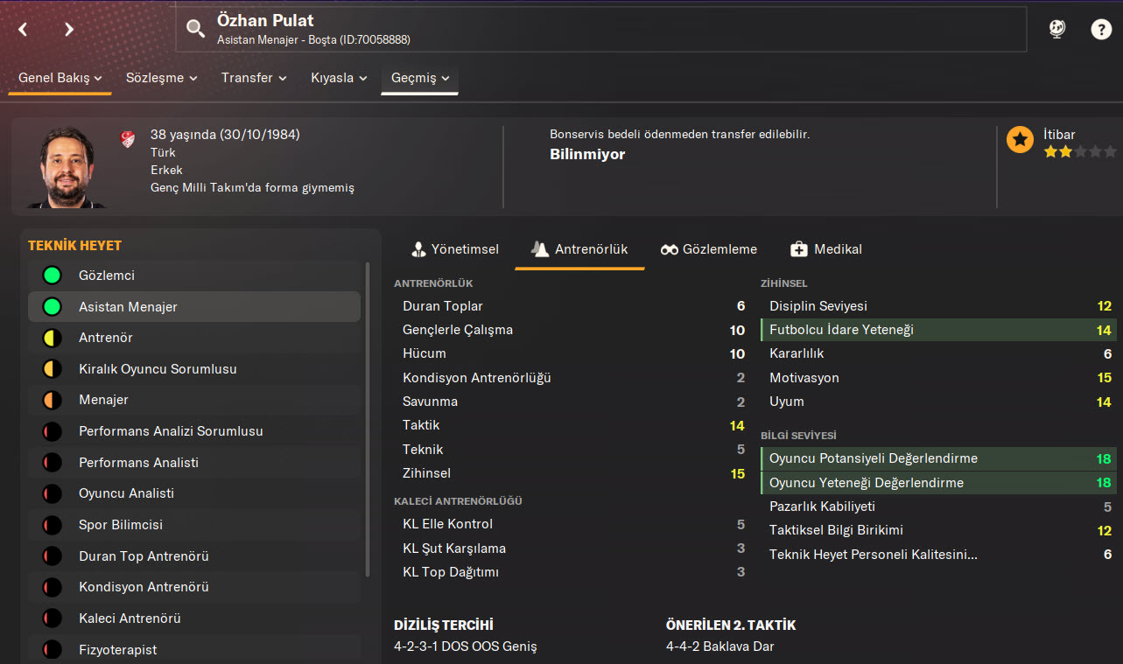Screen dimensions: 1123x664
Task: Select Antrenör role in Teknik Heyet list
Action: (x=106, y=338)
